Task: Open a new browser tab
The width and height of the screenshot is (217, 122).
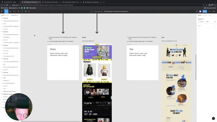Action: pyautogui.click(x=104, y=2)
